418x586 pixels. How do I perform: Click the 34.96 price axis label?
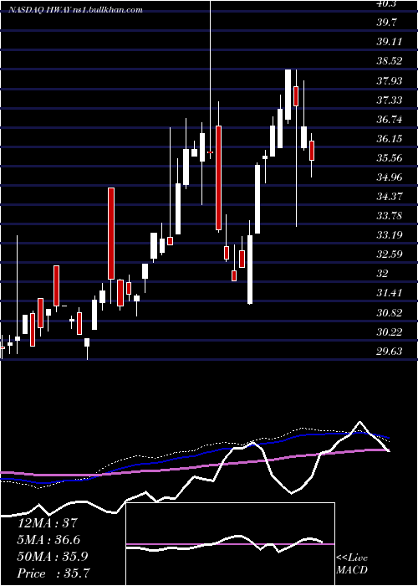pos(390,177)
